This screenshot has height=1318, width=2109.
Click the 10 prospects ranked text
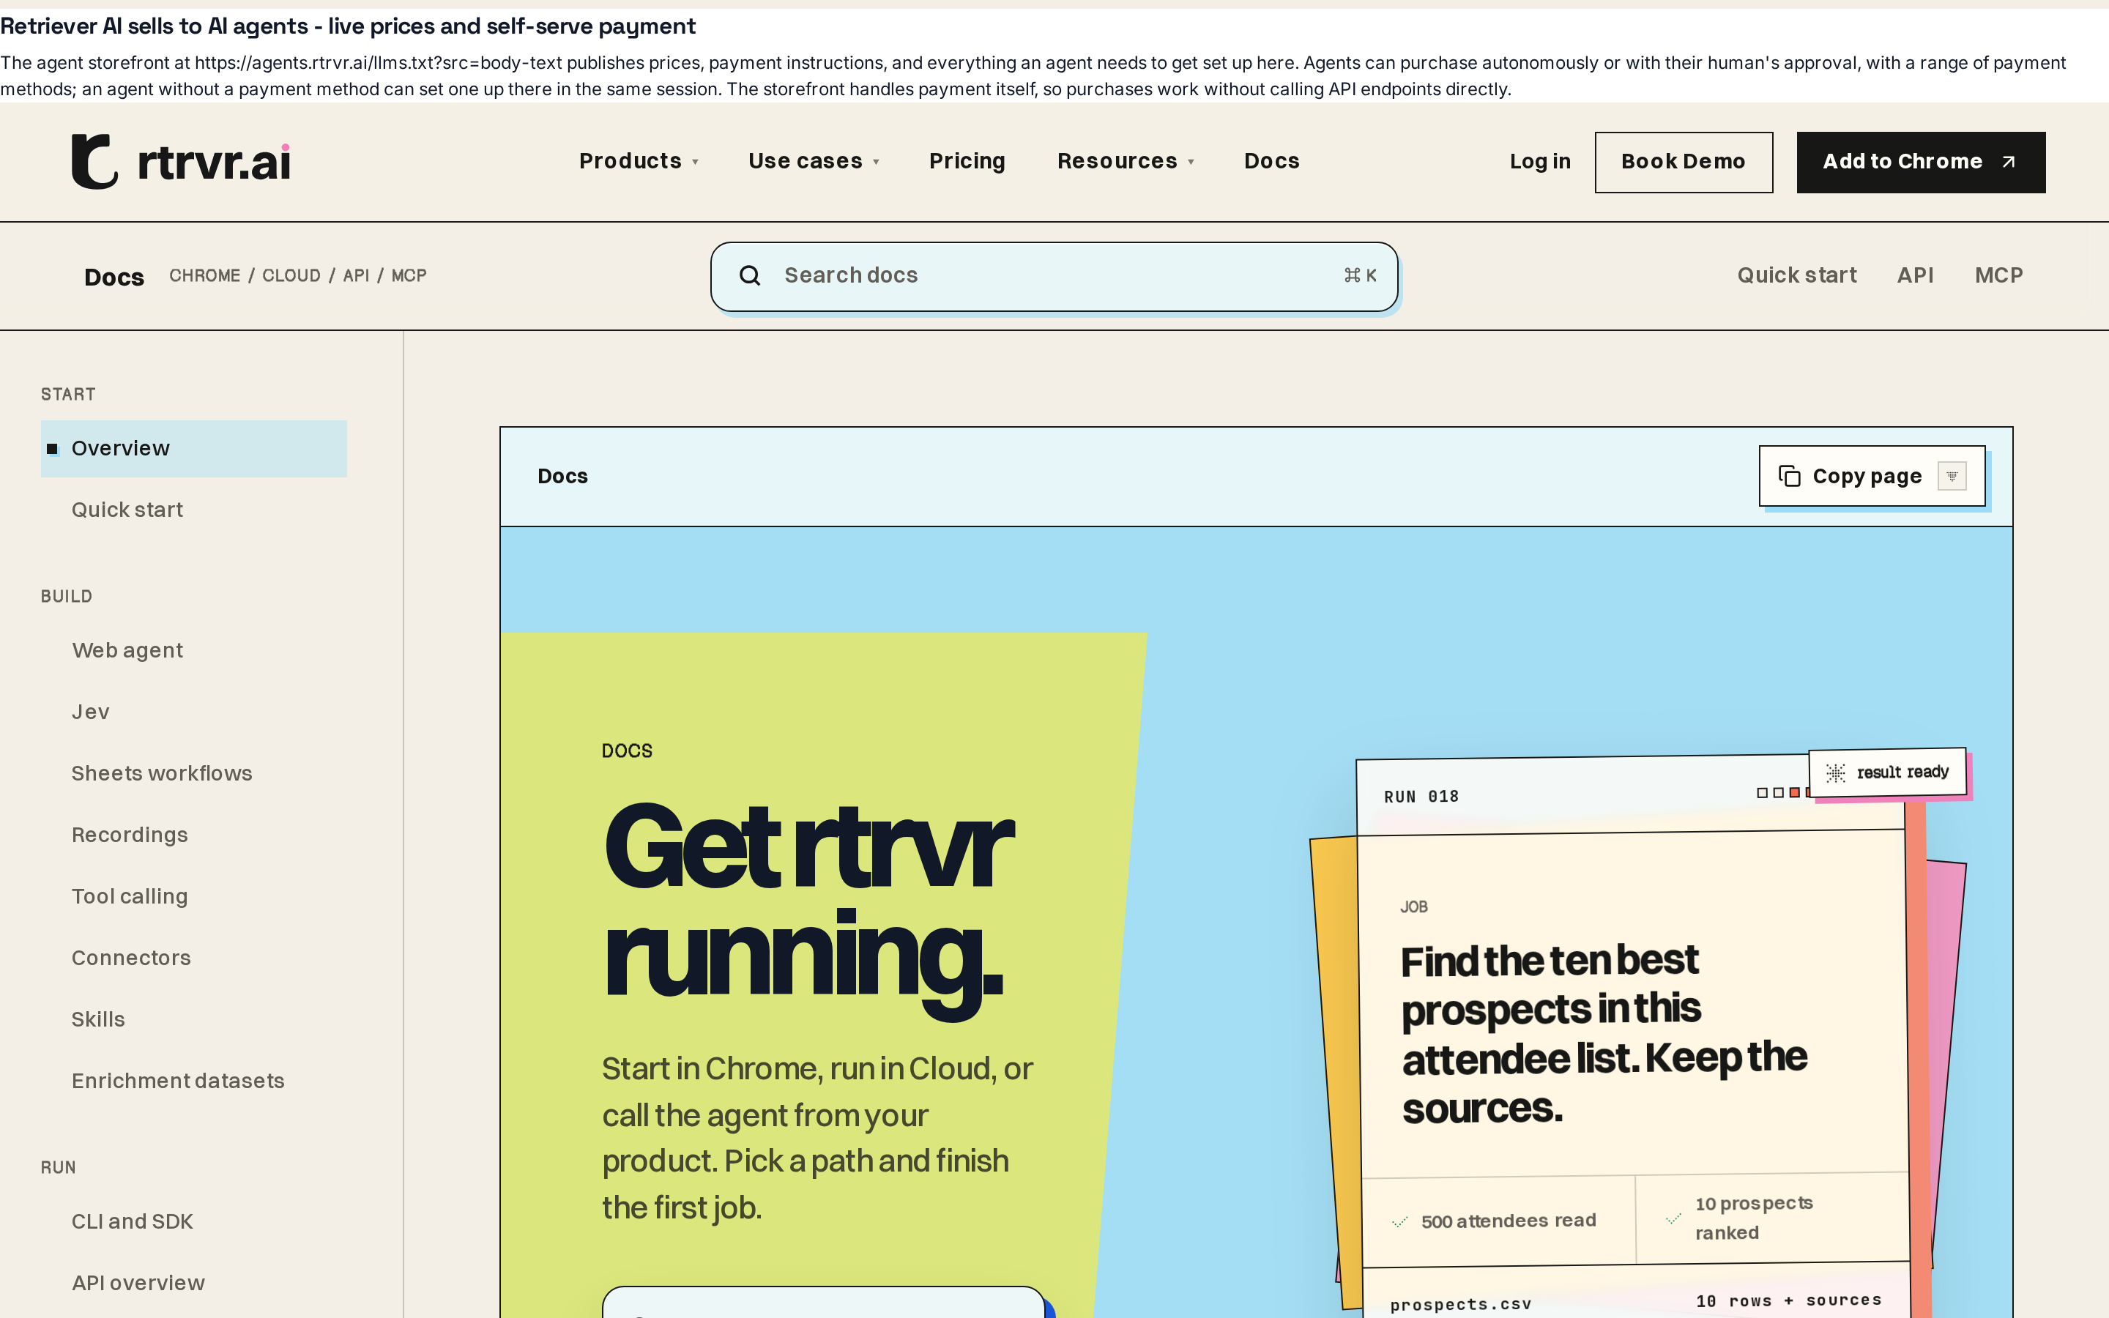tap(1753, 1218)
